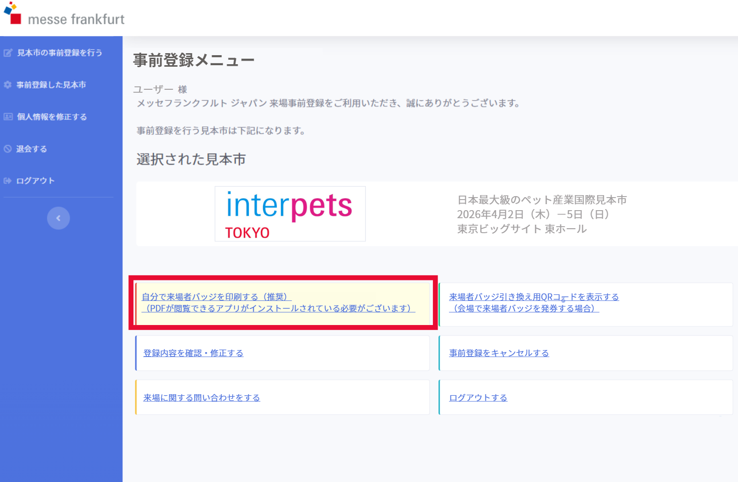Select the 事前登録をキャンセルする link

click(x=499, y=353)
